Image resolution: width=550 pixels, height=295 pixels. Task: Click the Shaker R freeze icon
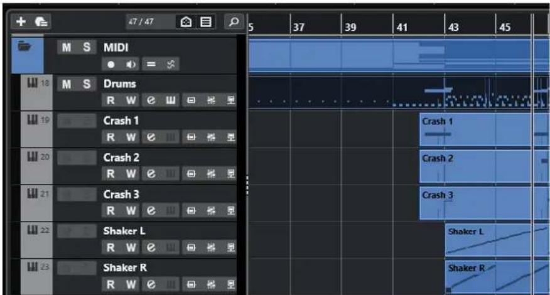211,284
